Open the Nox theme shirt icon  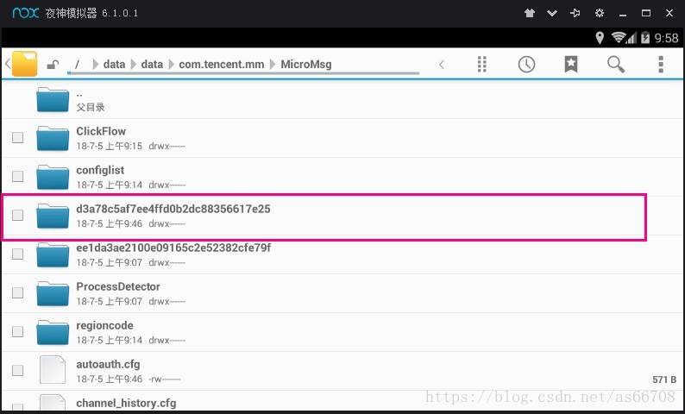point(530,13)
